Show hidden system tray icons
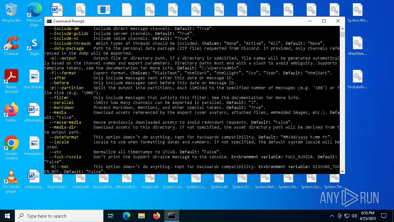 click(x=332, y=216)
